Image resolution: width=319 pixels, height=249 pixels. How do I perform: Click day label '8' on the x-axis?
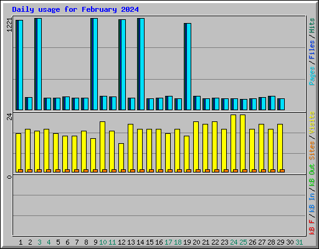click(x=86, y=242)
